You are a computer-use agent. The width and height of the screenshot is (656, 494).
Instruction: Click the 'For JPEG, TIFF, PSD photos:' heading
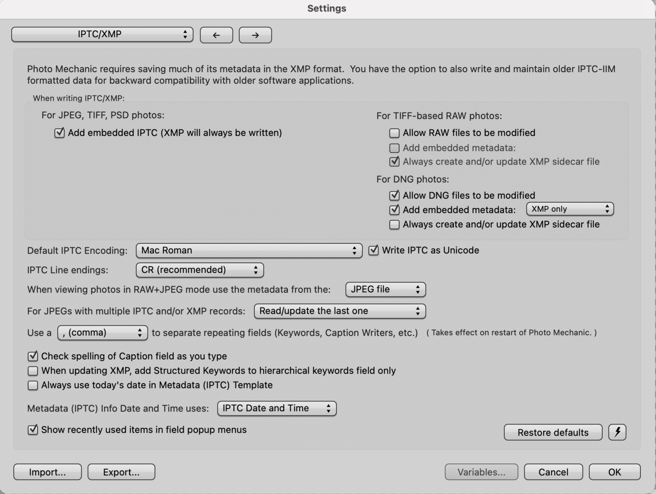point(103,115)
